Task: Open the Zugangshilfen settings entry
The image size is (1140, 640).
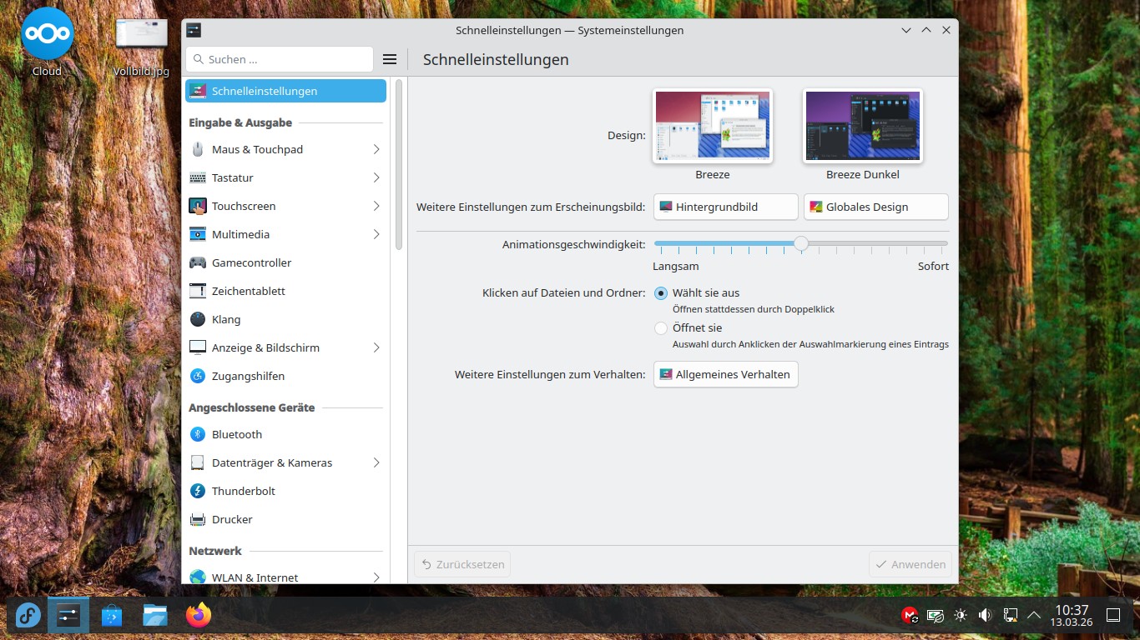Action: coord(285,376)
